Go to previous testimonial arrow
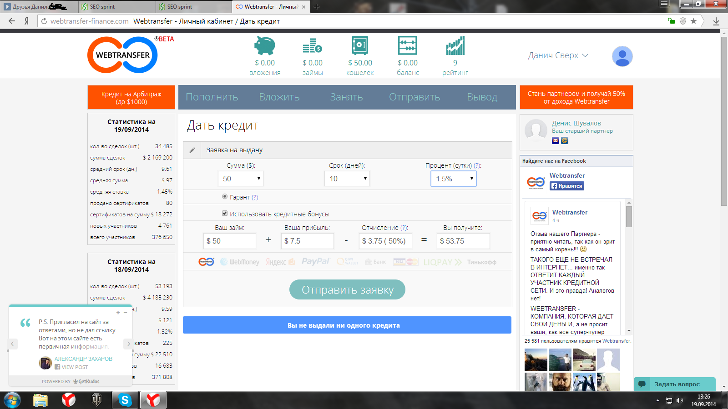Image resolution: width=728 pixels, height=409 pixels. point(13,344)
